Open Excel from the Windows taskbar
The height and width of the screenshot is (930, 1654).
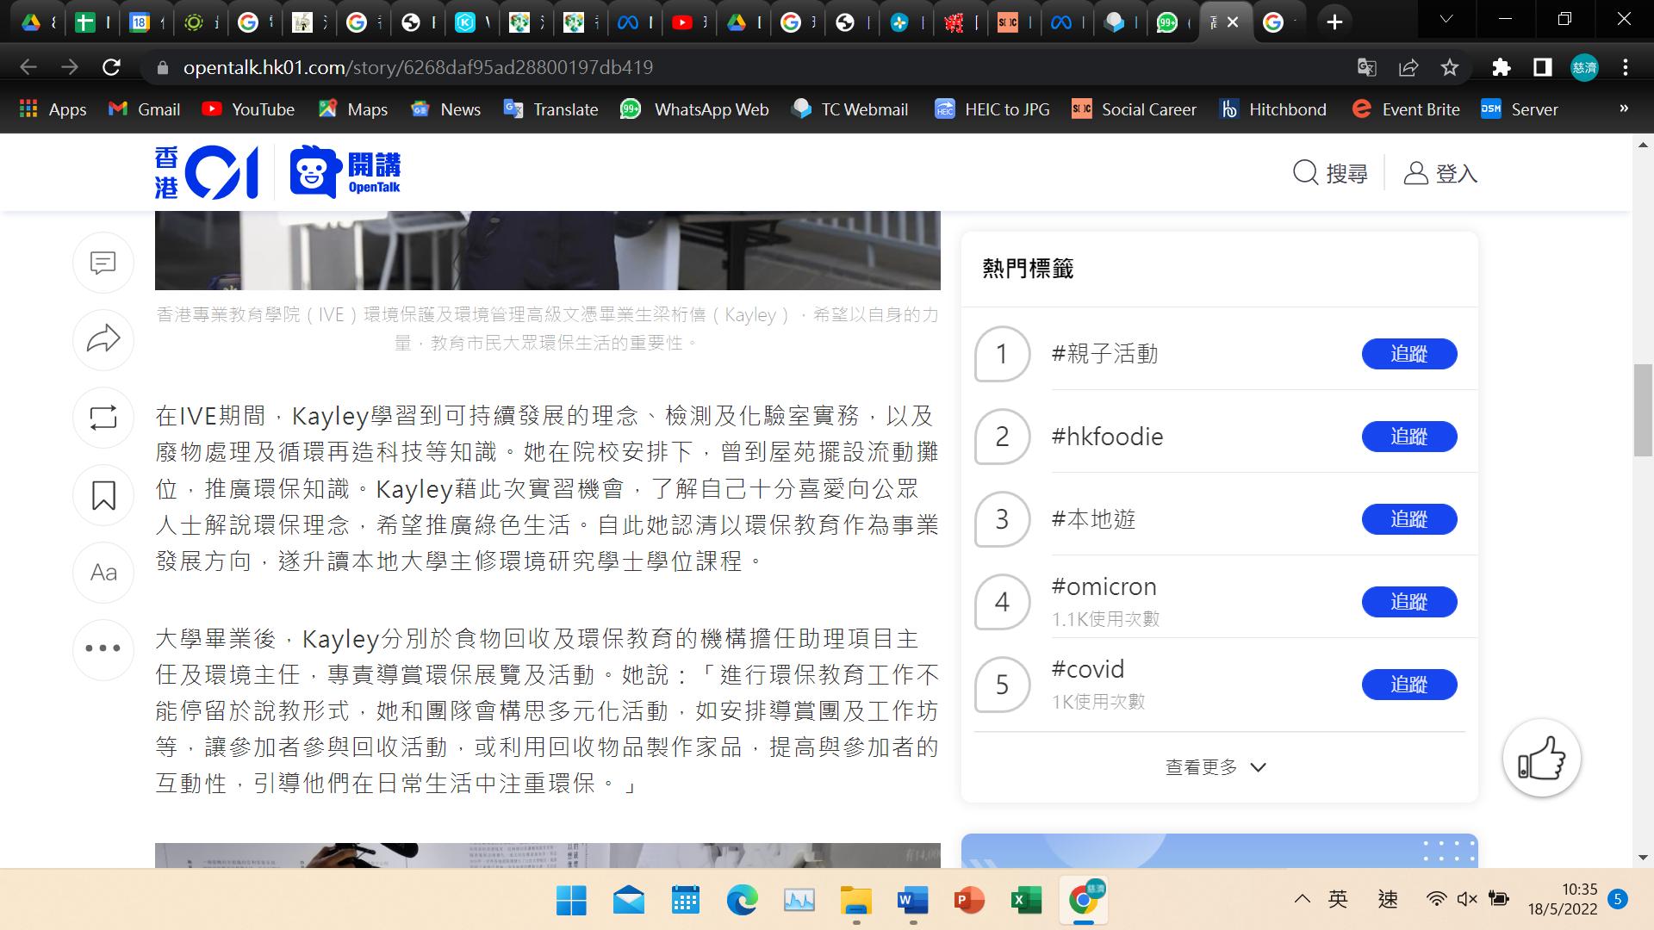1025,901
